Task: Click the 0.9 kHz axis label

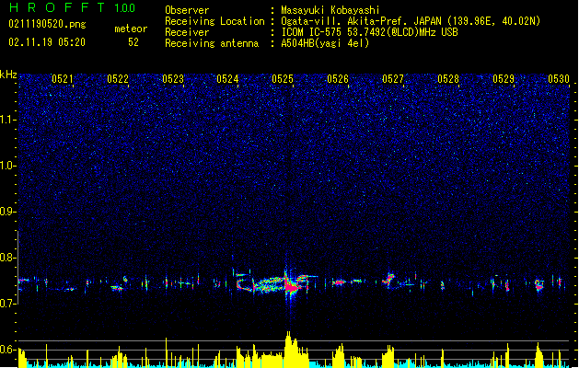Action: coord(8,212)
